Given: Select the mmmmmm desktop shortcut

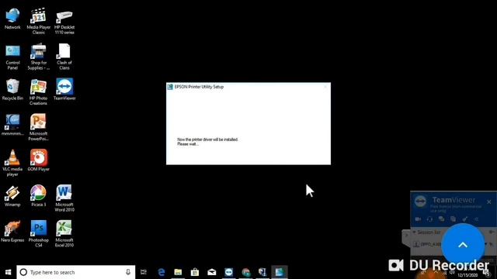Looking at the screenshot, I should pos(12,125).
